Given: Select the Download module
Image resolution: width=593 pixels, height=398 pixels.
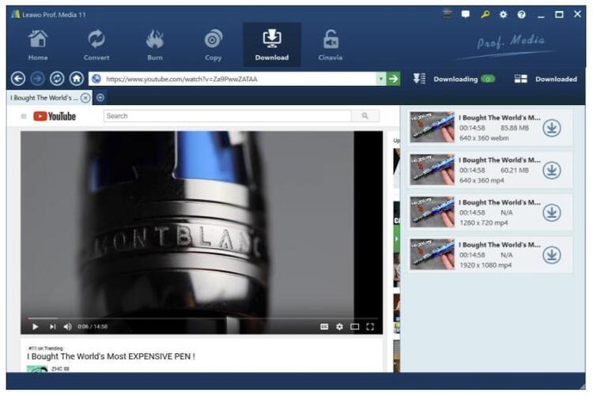Looking at the screenshot, I should click(272, 45).
